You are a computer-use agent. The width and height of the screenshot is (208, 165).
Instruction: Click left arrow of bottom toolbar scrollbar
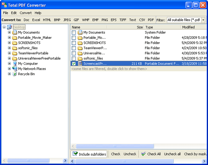72,161
